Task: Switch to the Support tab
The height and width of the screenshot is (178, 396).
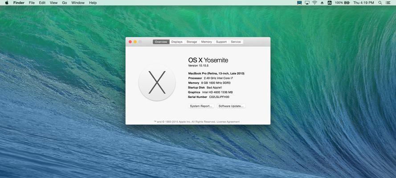Action: coord(221,42)
